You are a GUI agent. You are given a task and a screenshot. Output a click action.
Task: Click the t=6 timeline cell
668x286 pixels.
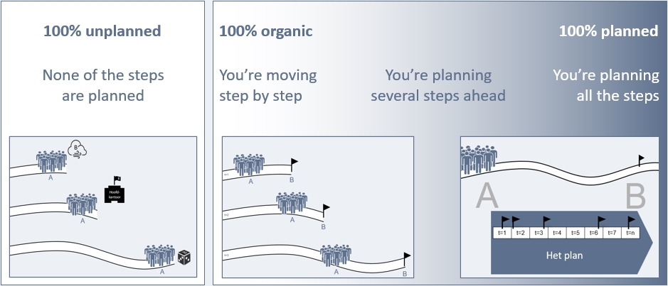594,233
